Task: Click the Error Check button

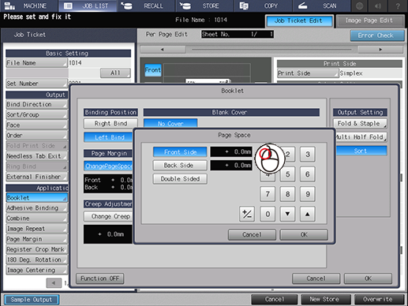Action: click(376, 35)
